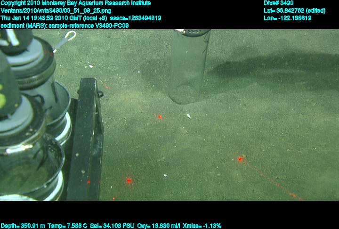Click the 'Depth= 350.91 m' value

click(23, 226)
